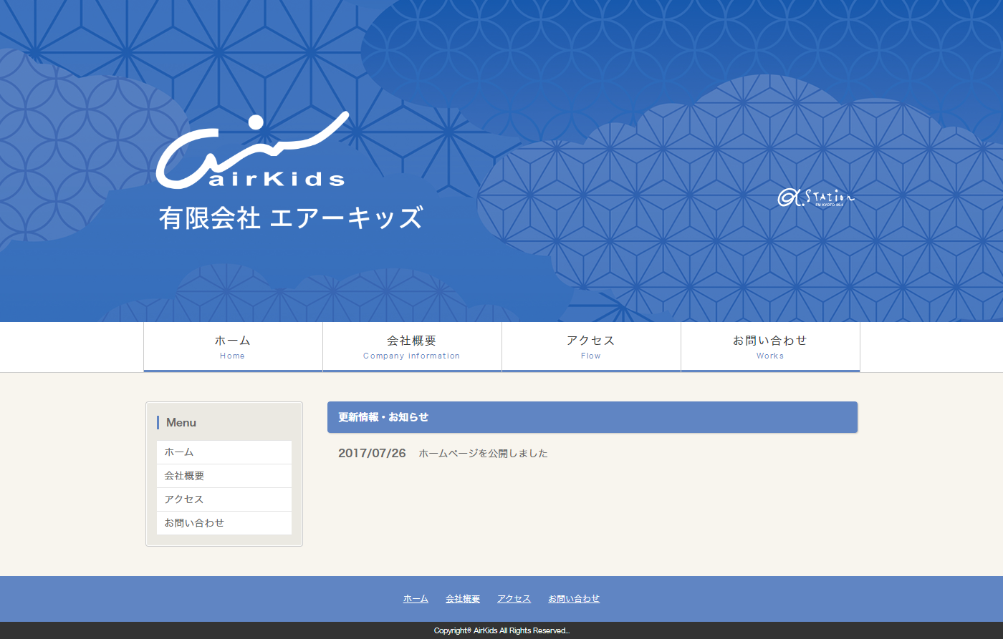Select the 2017/07/26 news date
1003x639 pixels.
[372, 453]
